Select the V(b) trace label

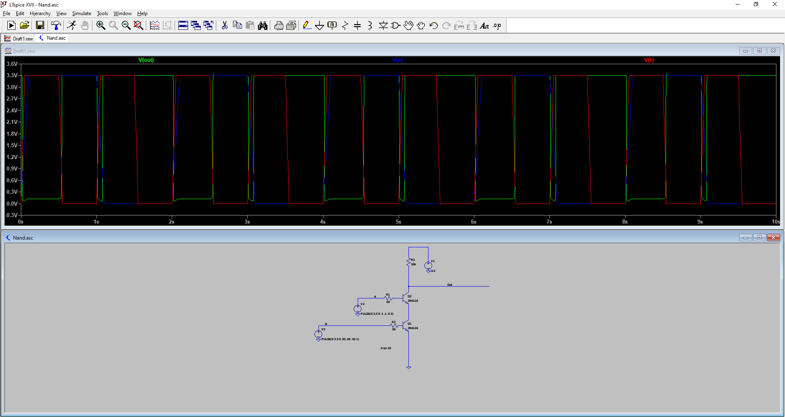click(x=649, y=60)
